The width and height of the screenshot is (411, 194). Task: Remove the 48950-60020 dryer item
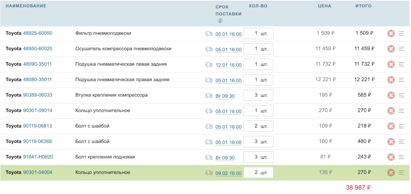pyautogui.click(x=391, y=49)
